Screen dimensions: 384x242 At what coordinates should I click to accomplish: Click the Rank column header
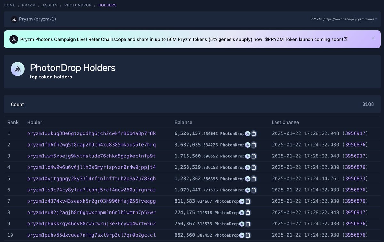point(13,122)
